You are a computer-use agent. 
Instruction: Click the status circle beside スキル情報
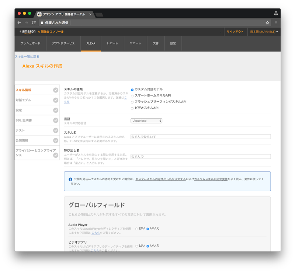[55, 90]
